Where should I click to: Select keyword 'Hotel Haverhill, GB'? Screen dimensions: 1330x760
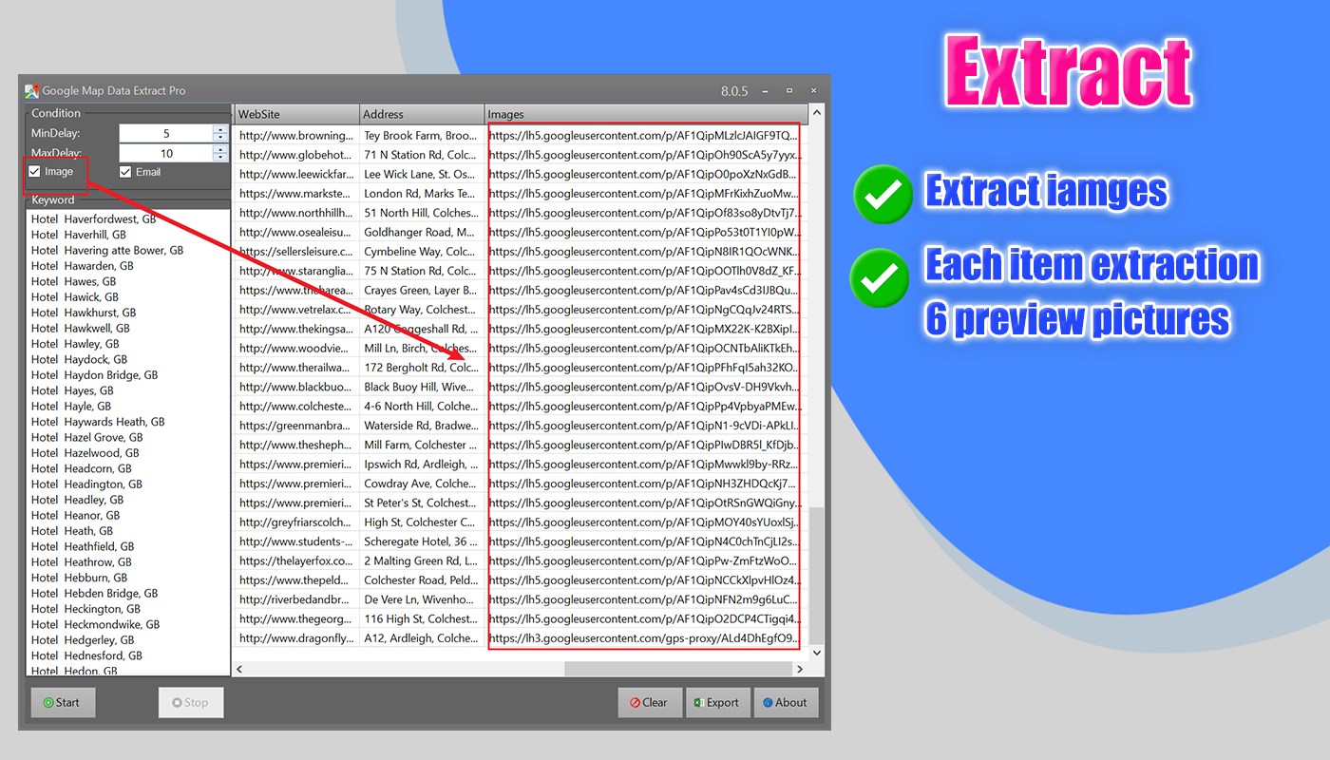tap(79, 235)
